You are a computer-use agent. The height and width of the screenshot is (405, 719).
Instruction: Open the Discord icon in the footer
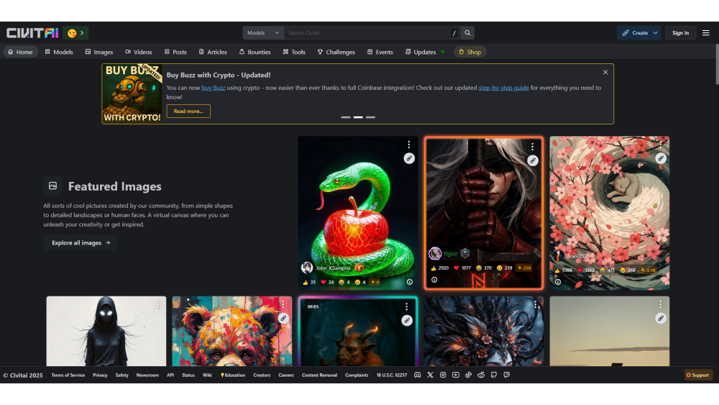pos(418,375)
